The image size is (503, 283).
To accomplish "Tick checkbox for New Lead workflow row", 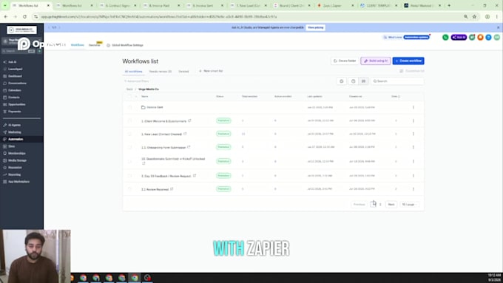I will click(x=129, y=134).
